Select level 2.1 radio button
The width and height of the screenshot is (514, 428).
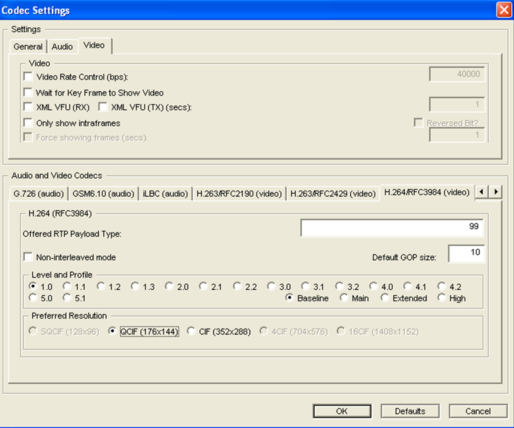click(x=203, y=286)
